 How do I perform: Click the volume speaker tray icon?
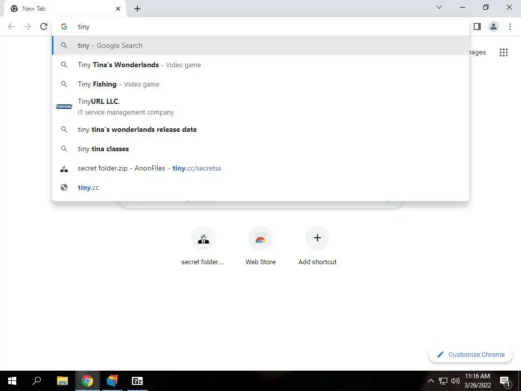[x=455, y=381]
